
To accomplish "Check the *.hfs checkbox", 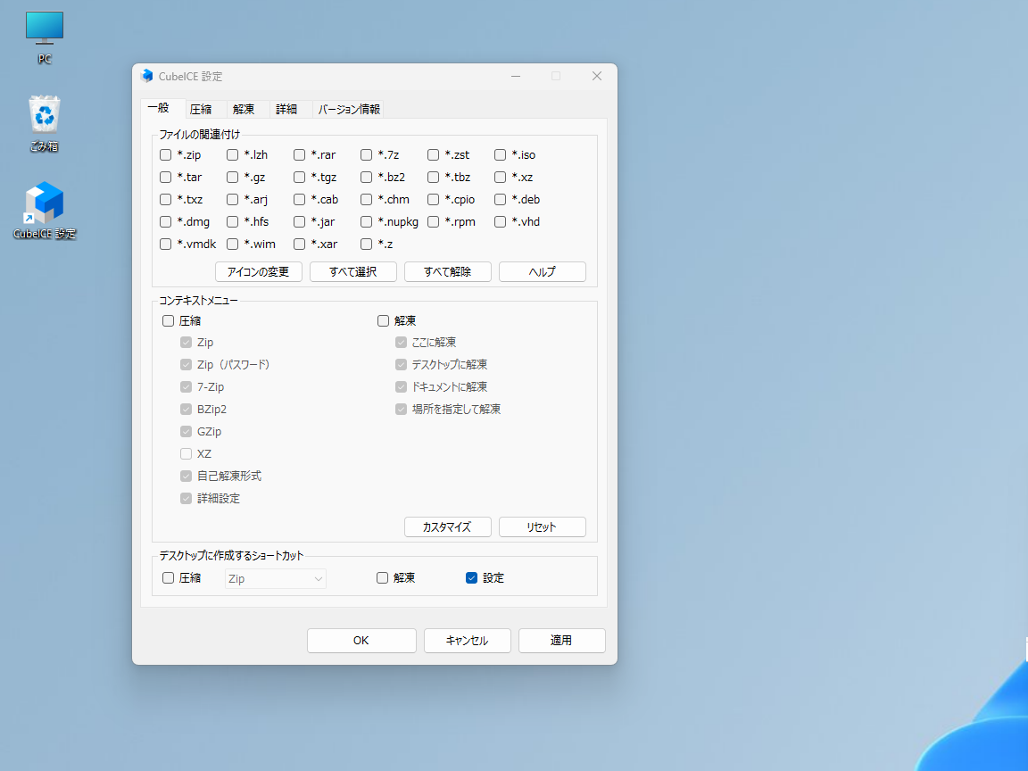I will point(232,221).
